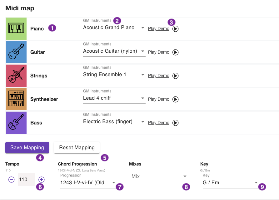The image size is (279, 200).
Task: Click the orange Synthesizer icon
Action: 16,99
